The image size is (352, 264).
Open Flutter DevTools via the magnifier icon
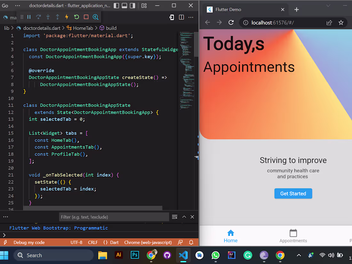(x=95, y=17)
